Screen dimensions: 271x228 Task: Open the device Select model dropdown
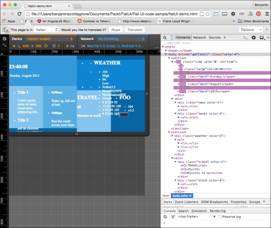coord(50,39)
